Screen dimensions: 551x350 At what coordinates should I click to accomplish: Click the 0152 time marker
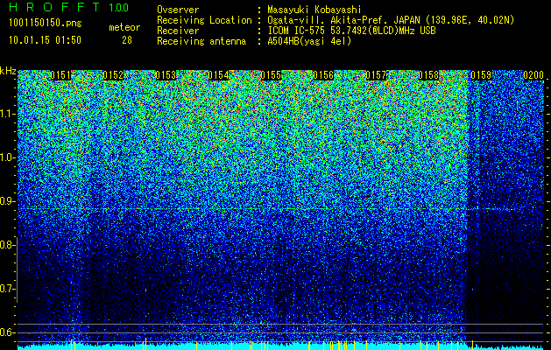pos(113,75)
